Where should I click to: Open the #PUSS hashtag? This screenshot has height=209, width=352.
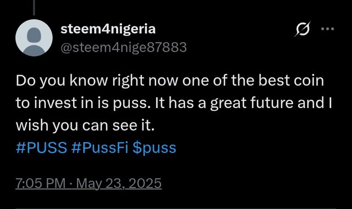pyautogui.click(x=42, y=148)
